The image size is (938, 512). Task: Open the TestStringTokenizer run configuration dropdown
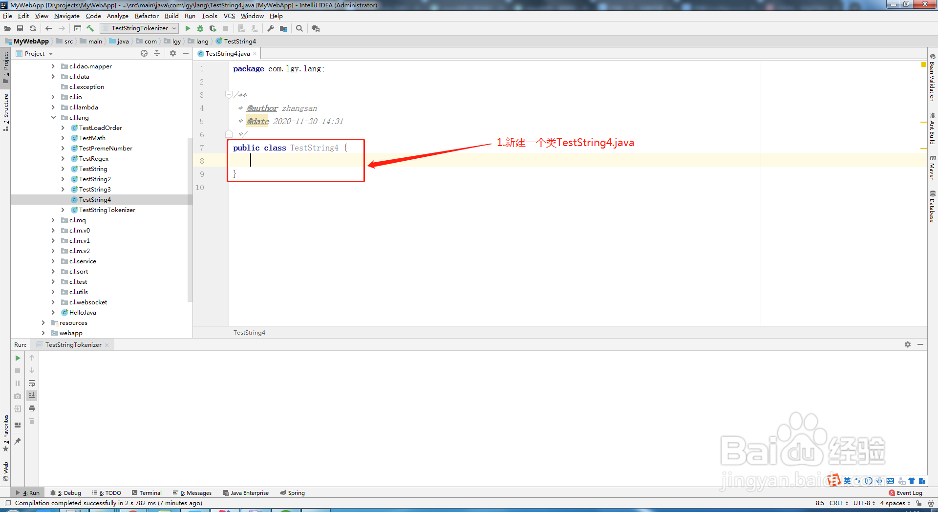(x=139, y=28)
